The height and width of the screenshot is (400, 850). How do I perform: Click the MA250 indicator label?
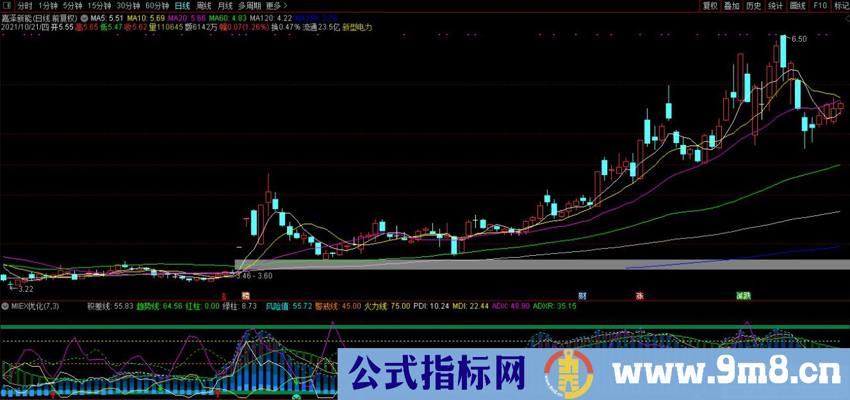pyautogui.click(x=316, y=18)
